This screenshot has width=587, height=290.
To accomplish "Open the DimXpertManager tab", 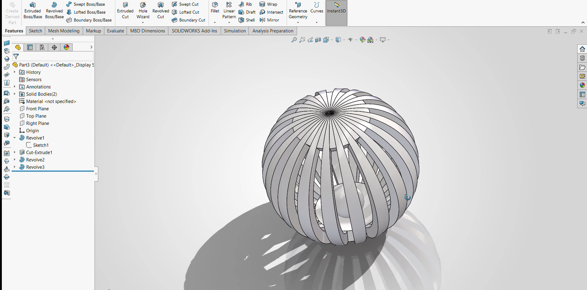I will tap(54, 47).
